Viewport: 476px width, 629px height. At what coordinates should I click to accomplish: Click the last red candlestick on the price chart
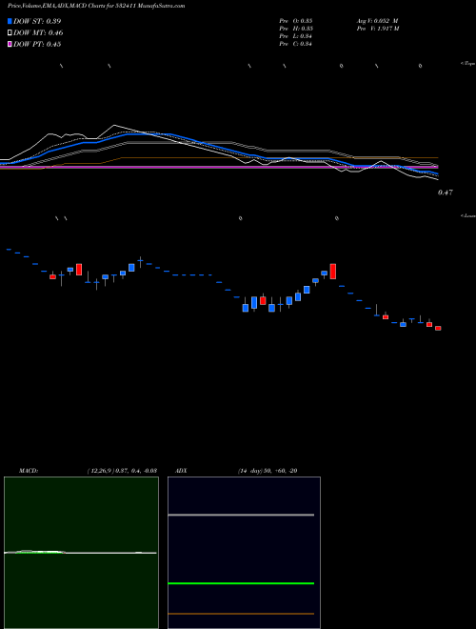[438, 328]
